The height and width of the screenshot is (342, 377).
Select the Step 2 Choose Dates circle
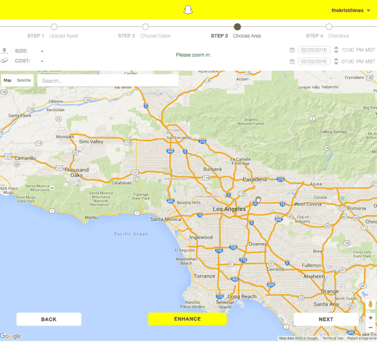tap(146, 27)
